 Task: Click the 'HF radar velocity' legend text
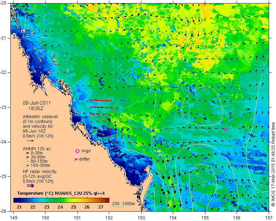pyautogui.click(x=40, y=172)
